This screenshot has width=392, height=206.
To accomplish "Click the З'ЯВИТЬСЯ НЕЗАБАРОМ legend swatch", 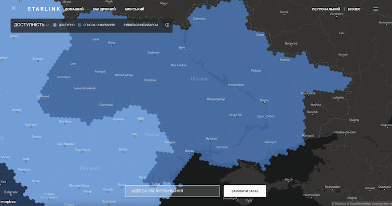I will [119, 25].
